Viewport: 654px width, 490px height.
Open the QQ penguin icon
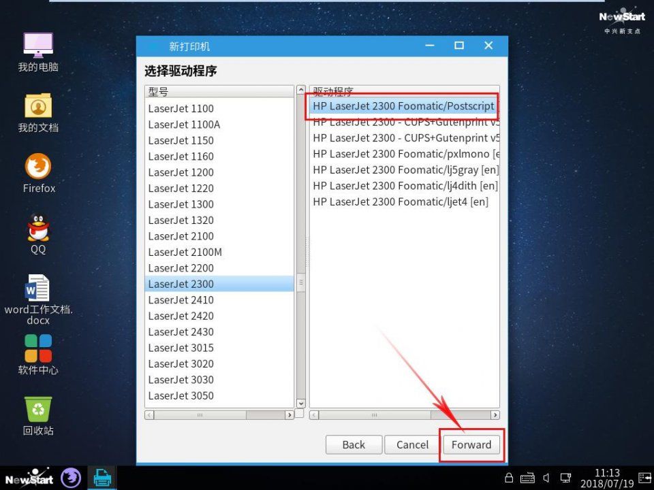point(38,228)
